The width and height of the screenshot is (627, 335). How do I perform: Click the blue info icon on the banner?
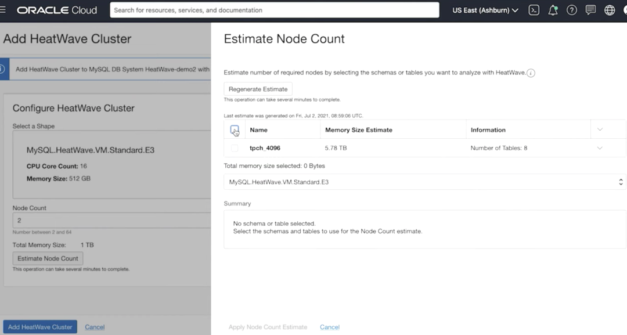tap(2, 69)
